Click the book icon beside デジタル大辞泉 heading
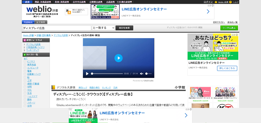 coord(53,87)
